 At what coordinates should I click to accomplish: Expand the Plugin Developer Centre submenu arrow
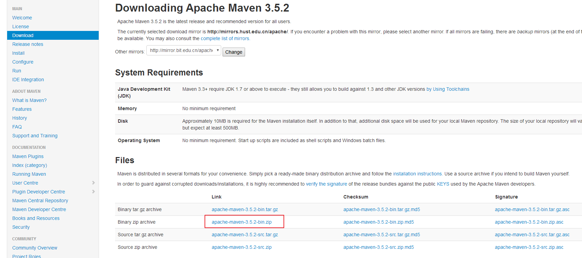(x=93, y=192)
